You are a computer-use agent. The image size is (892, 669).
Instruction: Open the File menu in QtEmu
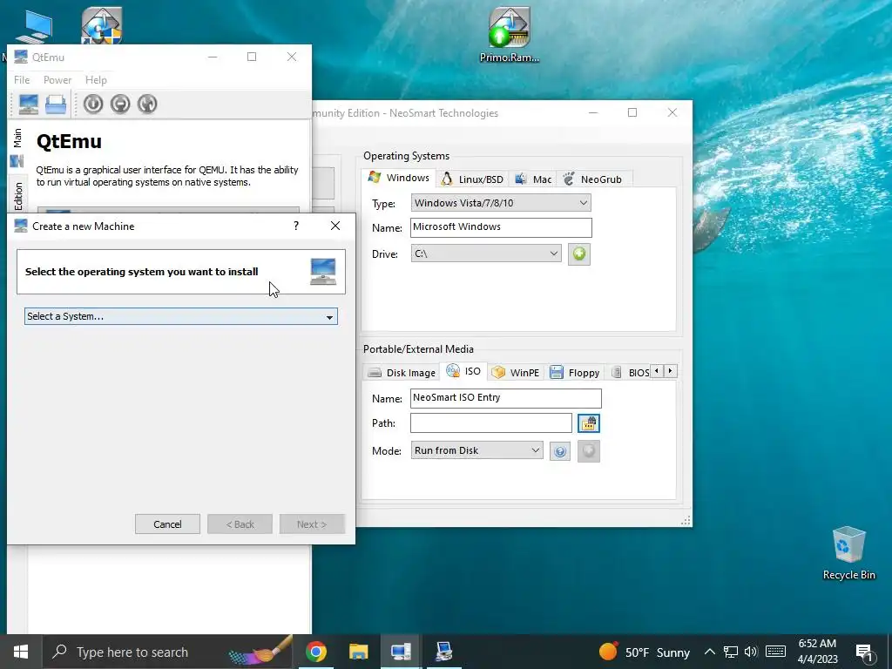tap(22, 79)
